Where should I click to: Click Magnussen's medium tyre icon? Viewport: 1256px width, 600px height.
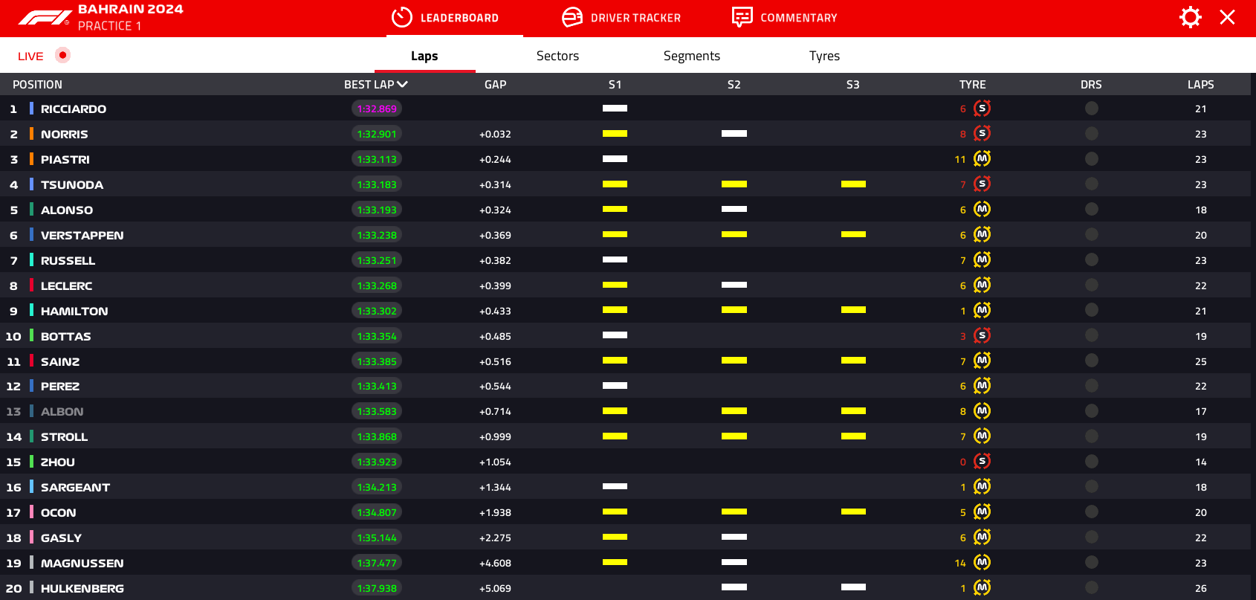pos(982,563)
